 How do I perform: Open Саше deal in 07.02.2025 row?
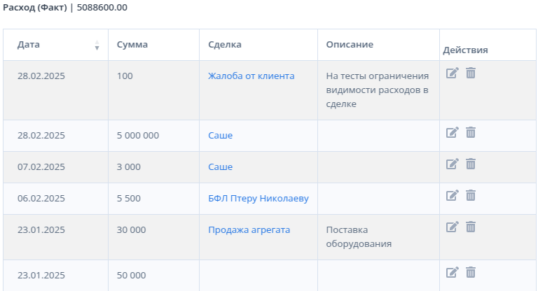pyautogui.click(x=220, y=167)
